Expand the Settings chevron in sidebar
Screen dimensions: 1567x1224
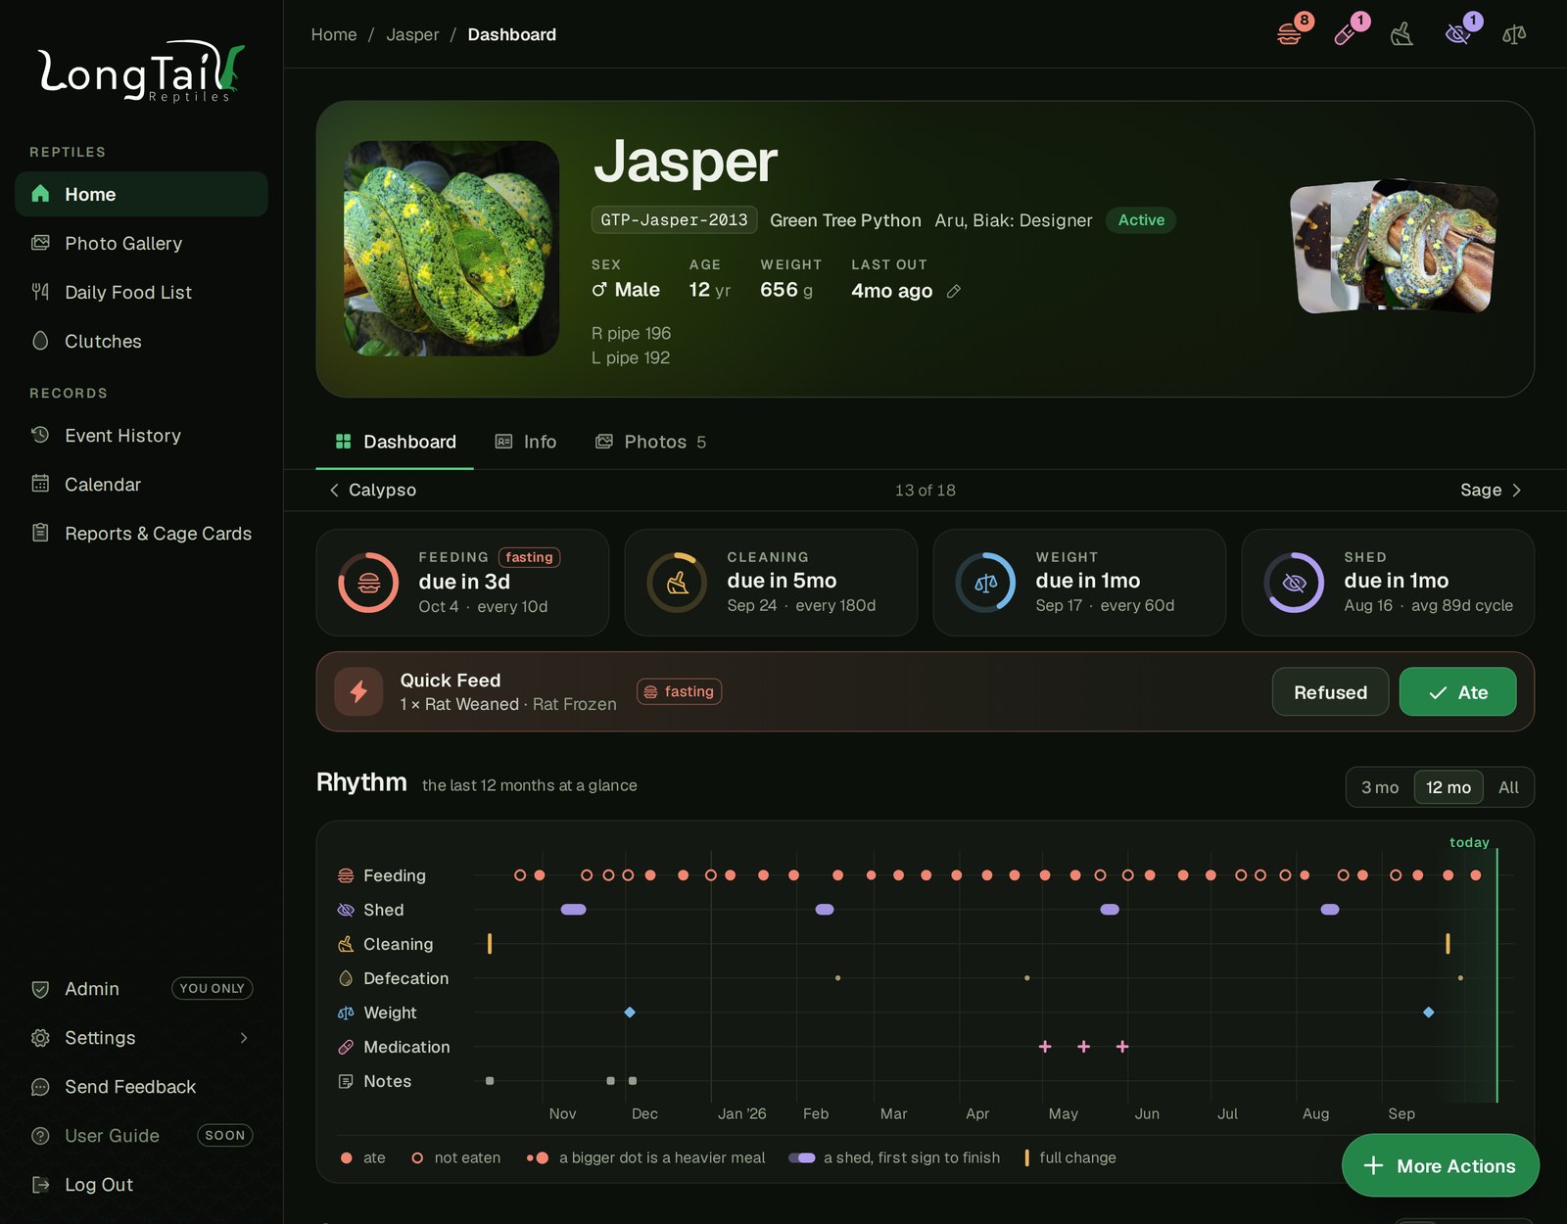click(244, 1038)
